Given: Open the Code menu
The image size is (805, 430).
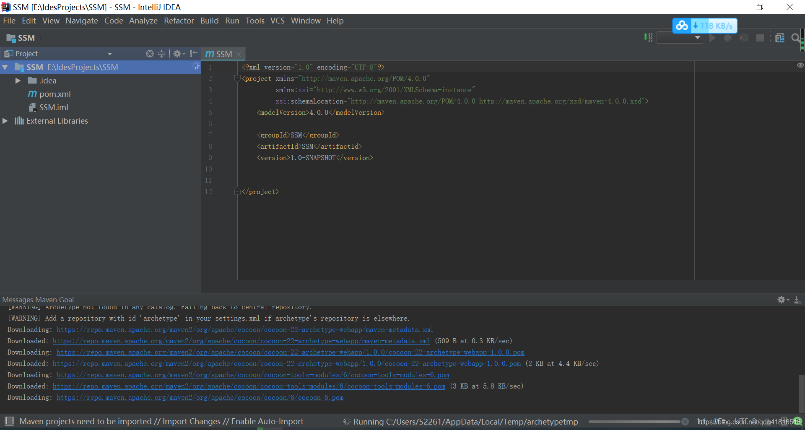Looking at the screenshot, I should pos(114,21).
